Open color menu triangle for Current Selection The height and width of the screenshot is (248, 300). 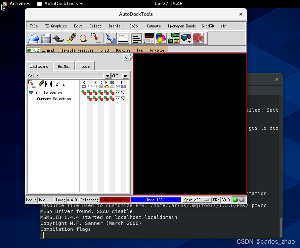(x=123, y=99)
